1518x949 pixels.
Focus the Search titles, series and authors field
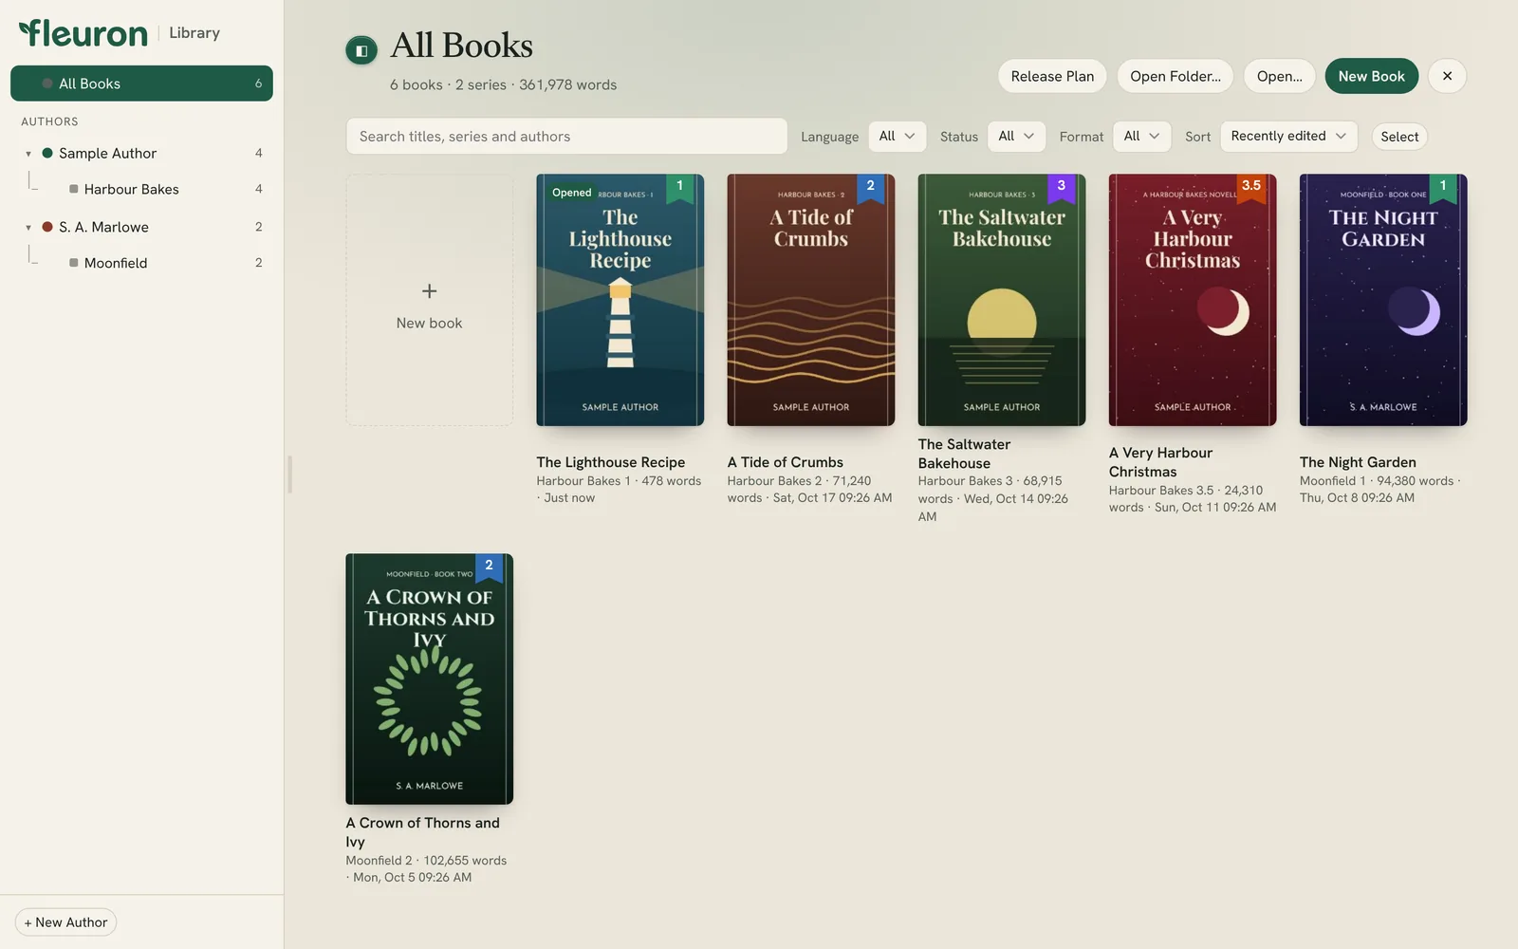(566, 137)
